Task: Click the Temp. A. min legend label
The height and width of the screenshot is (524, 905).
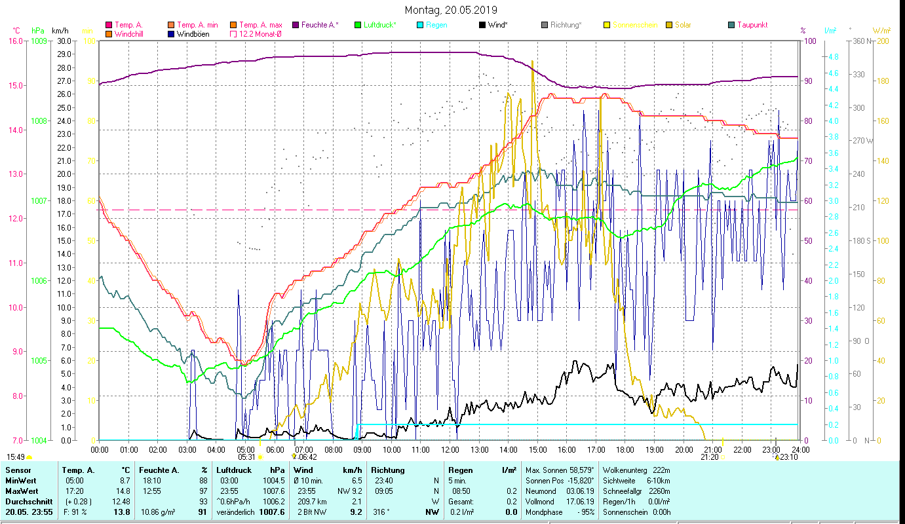Action: pos(197,25)
